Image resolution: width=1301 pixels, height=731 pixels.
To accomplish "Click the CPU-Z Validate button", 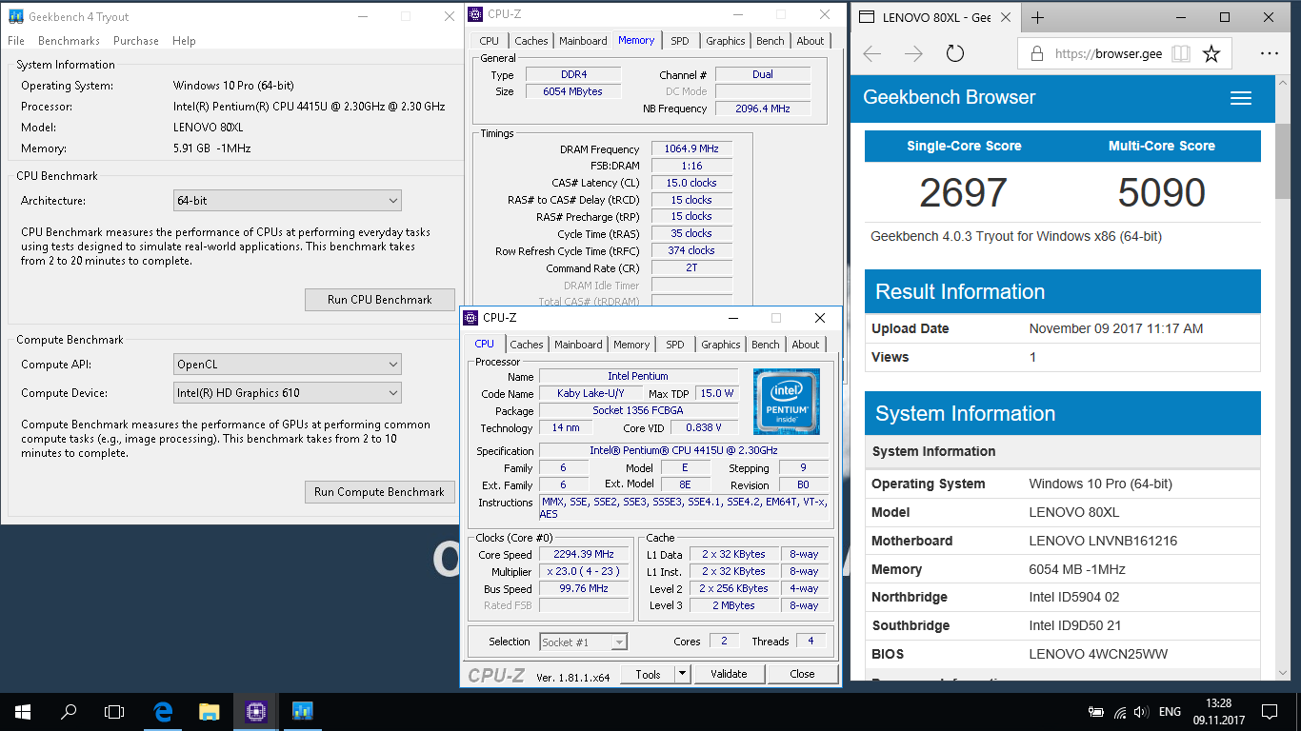I will (x=729, y=674).
